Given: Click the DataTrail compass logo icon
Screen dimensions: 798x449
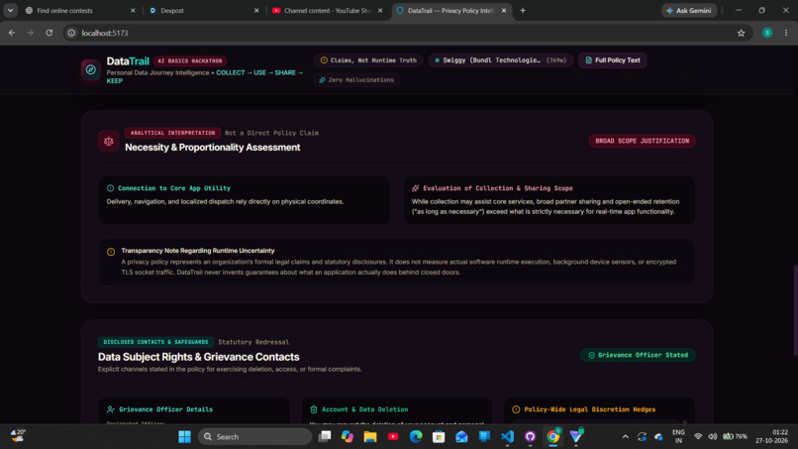Looking at the screenshot, I should click(90, 69).
